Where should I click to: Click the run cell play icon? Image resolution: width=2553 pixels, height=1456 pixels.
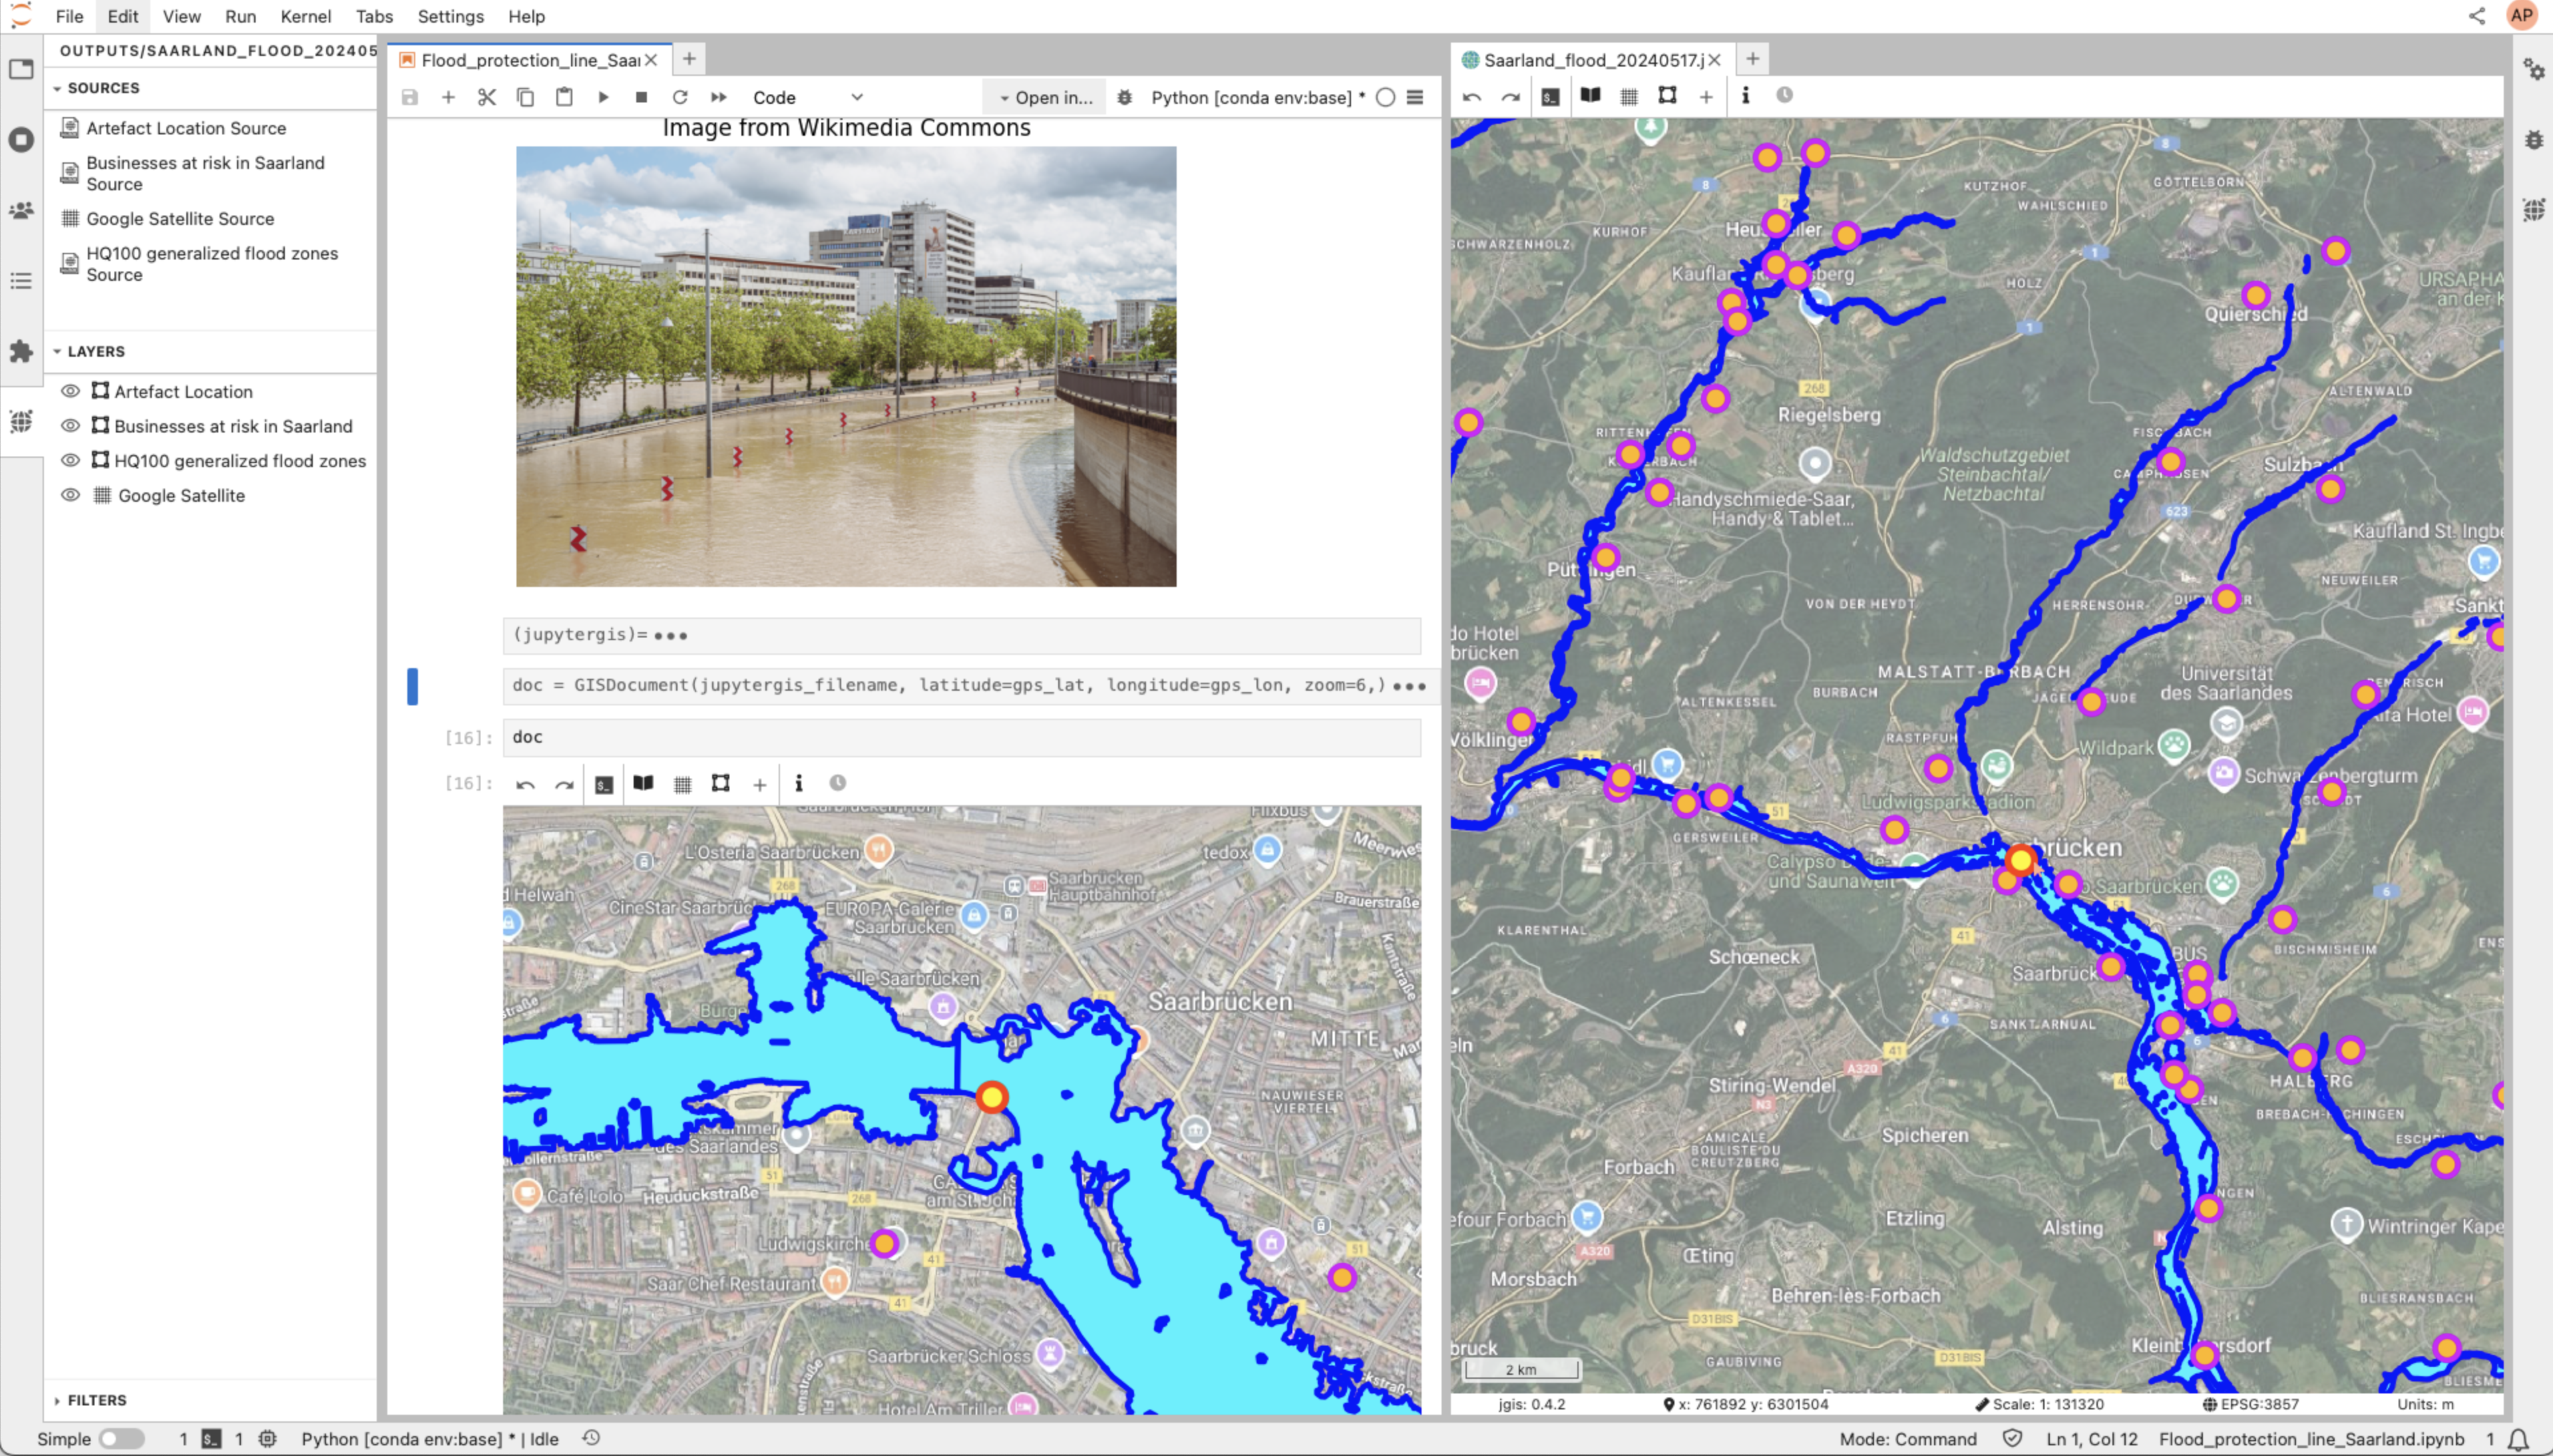(603, 97)
